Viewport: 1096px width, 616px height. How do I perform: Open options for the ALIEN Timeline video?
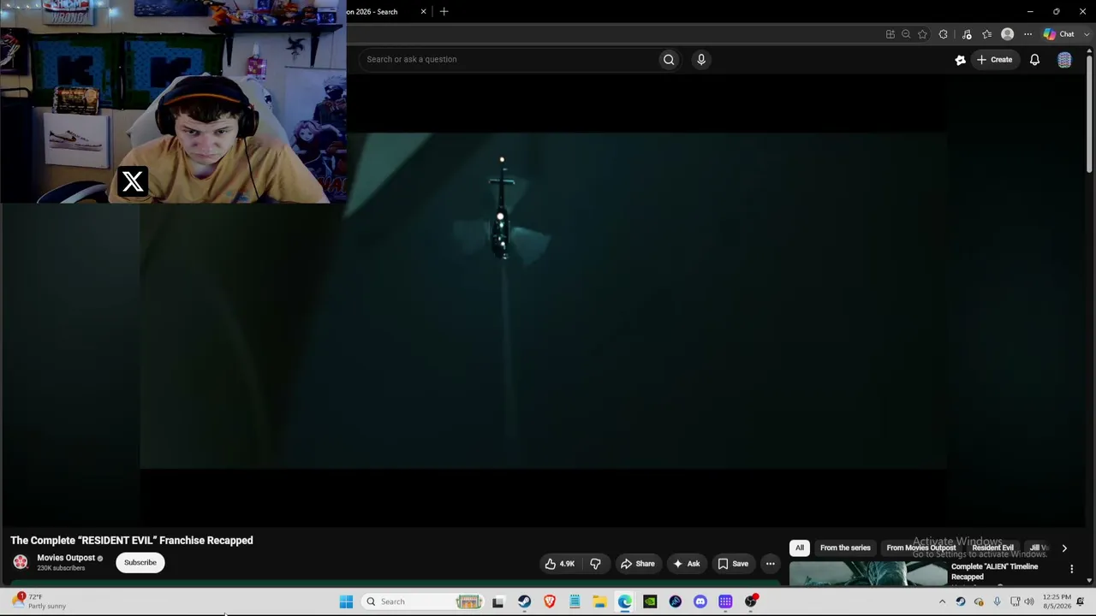[1071, 569]
